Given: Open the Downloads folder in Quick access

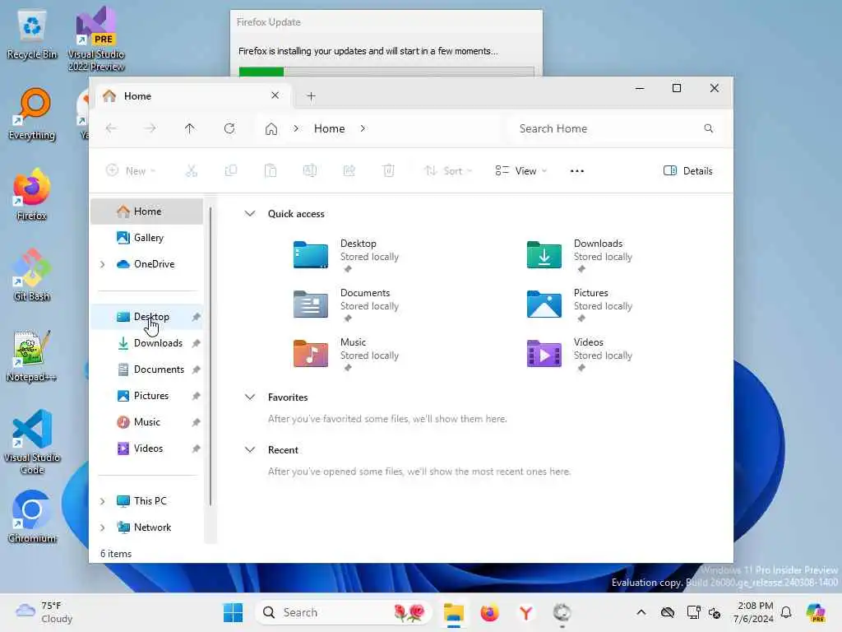Looking at the screenshot, I should coord(580,255).
